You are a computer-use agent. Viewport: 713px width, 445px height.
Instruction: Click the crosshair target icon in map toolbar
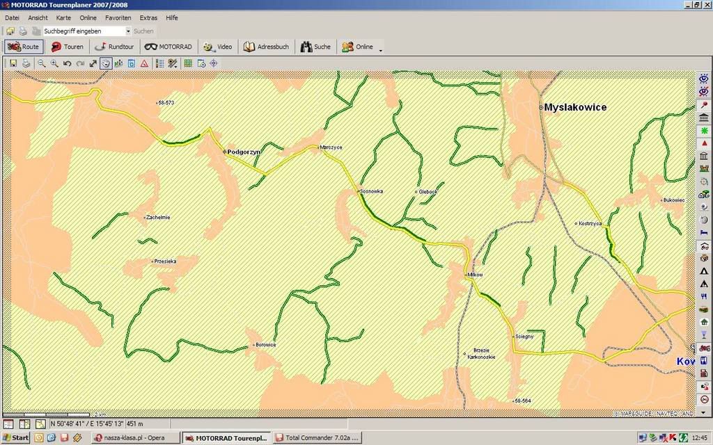[x=213, y=63]
